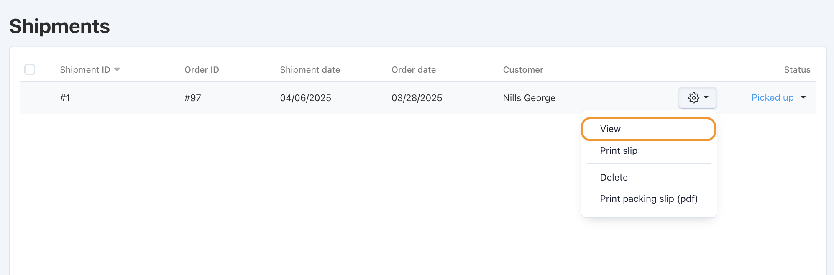Click the Order date column header
This screenshot has height=275, width=834.
tap(414, 70)
